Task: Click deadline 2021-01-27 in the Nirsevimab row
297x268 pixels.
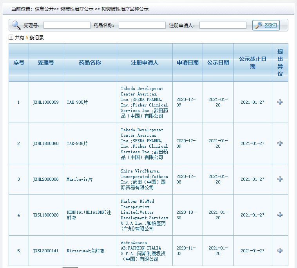Action: click(x=252, y=251)
